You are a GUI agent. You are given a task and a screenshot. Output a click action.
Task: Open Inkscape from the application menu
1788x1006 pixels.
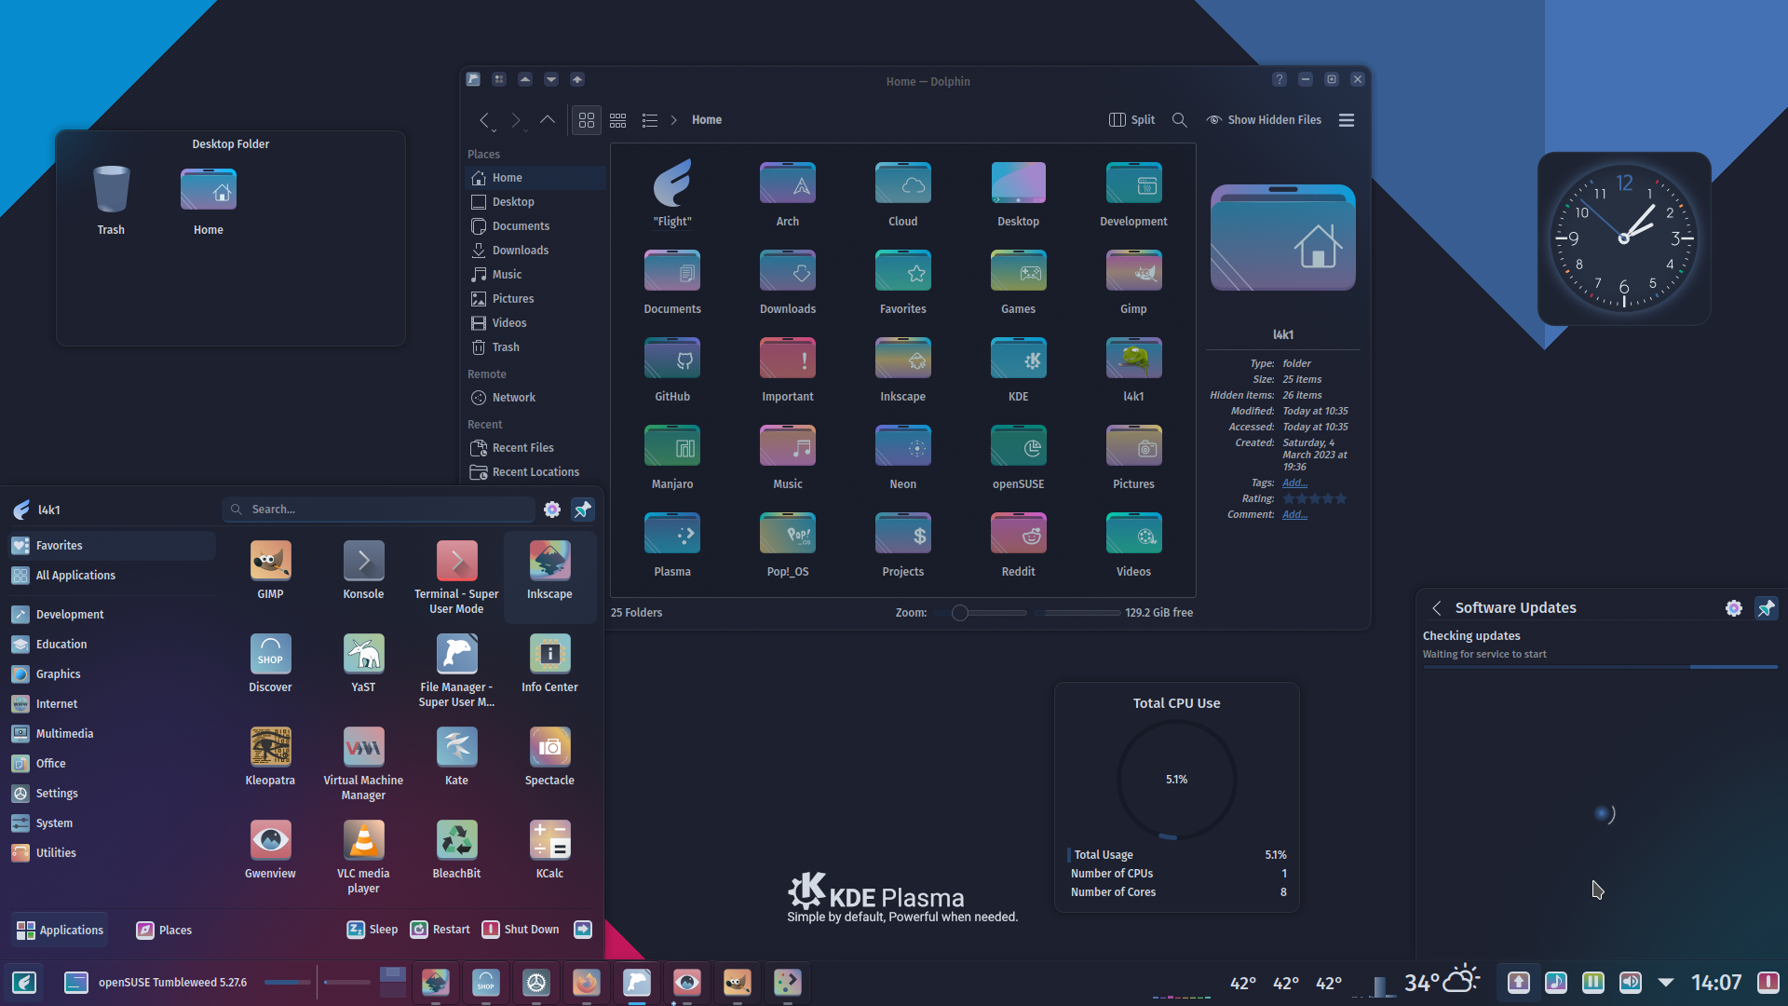pyautogui.click(x=549, y=561)
